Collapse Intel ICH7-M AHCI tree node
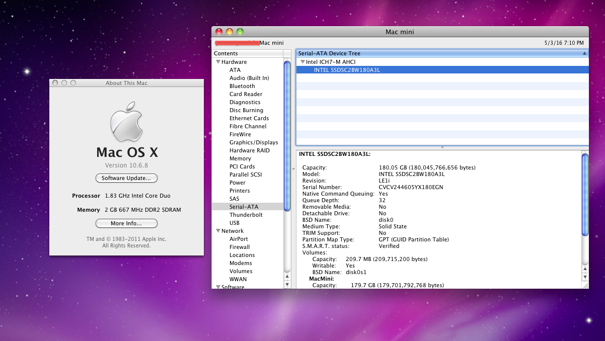Image resolution: width=605 pixels, height=341 pixels. (302, 62)
